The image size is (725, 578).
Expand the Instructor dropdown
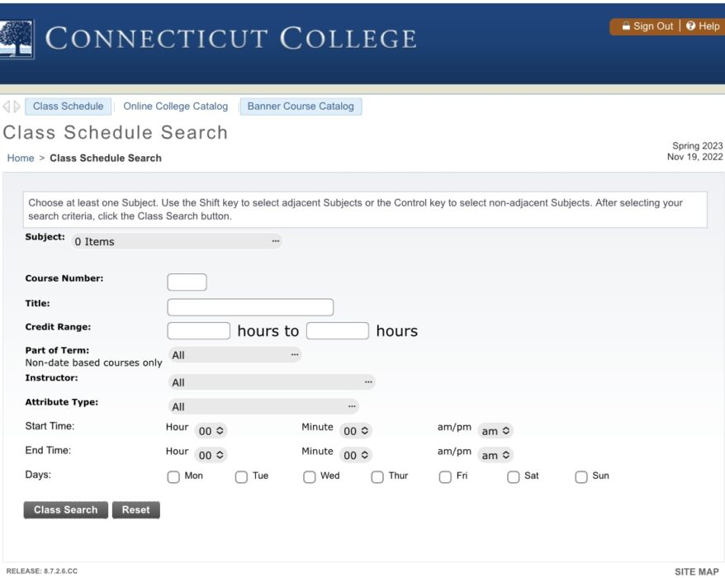271,382
